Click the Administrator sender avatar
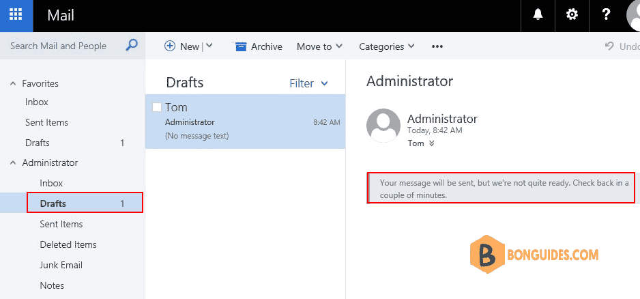This screenshot has width=640, height=299. 383,126
